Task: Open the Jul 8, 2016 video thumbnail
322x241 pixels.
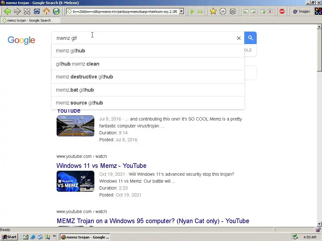Action: point(75,126)
